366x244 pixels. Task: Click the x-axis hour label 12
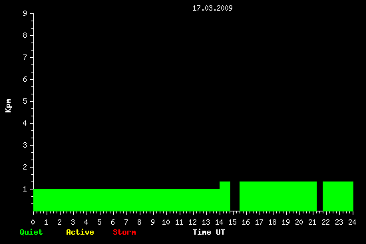(192, 222)
